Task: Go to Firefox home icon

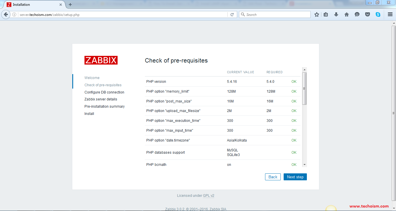Action: pyautogui.click(x=347, y=14)
